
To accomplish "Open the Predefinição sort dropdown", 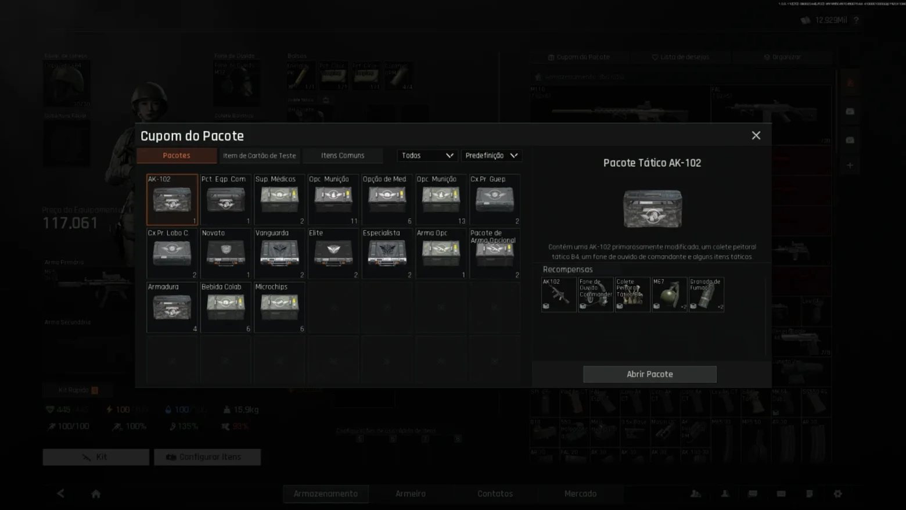I will point(491,156).
